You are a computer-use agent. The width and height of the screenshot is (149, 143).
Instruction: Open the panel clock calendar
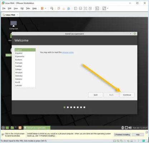pyautogui.click(x=140, y=128)
